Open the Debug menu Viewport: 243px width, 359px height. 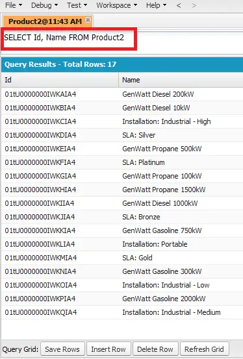pos(44,5)
